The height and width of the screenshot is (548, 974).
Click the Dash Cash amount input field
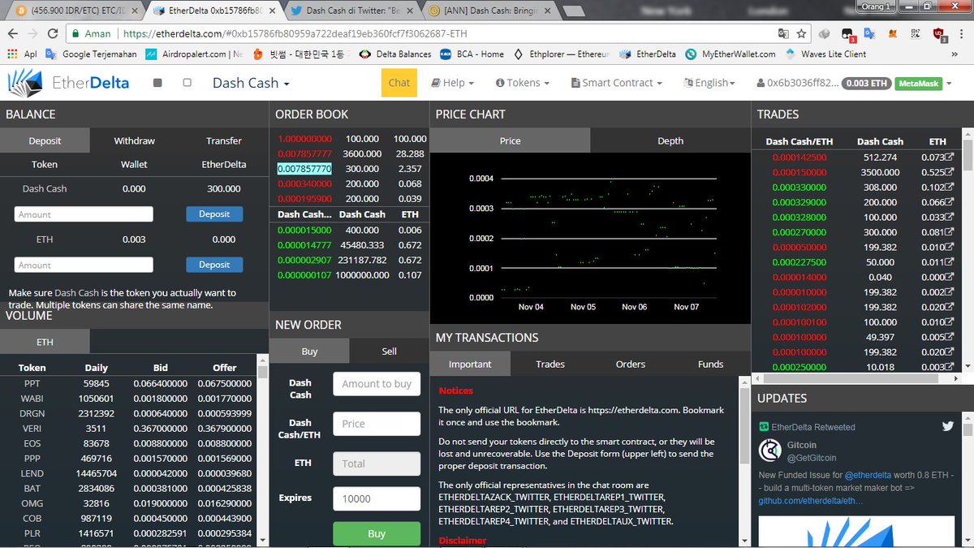click(x=84, y=214)
